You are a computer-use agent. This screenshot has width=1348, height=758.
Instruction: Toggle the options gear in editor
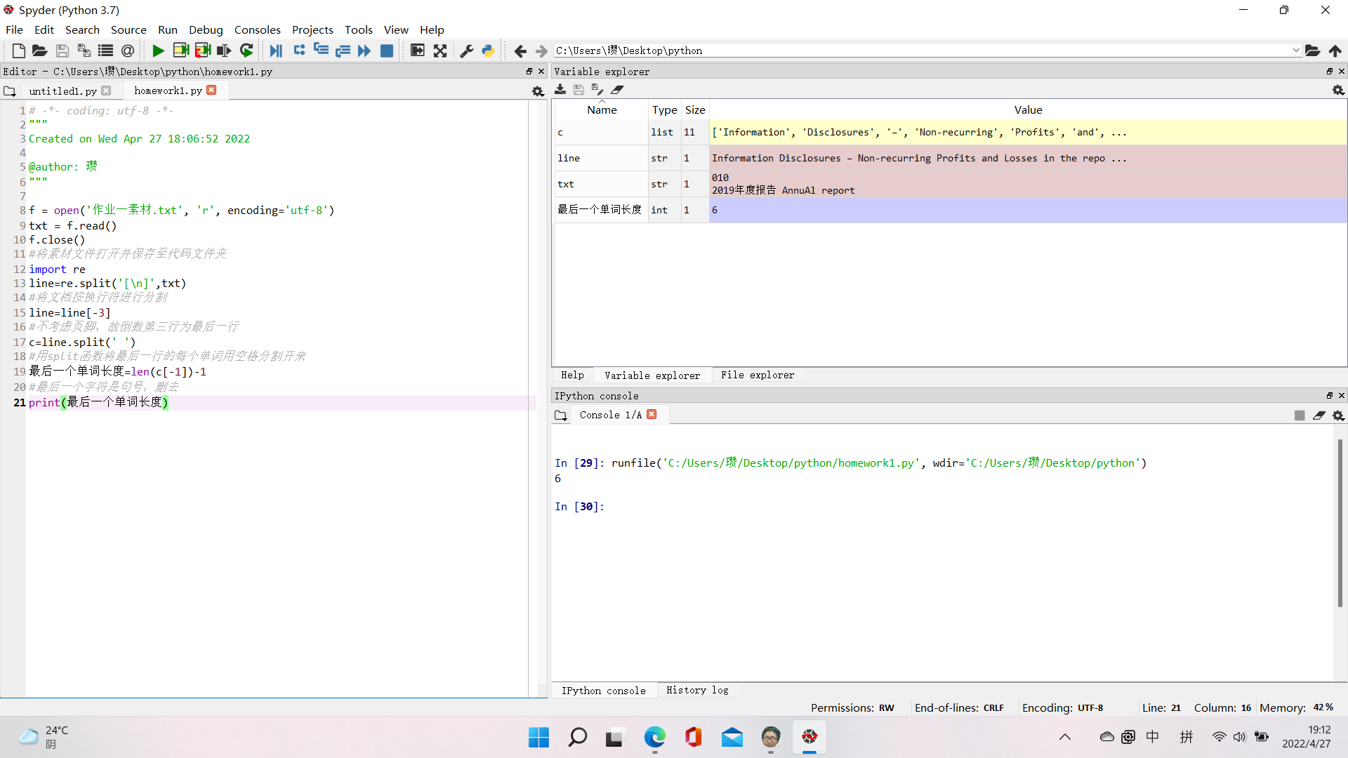pyautogui.click(x=537, y=91)
